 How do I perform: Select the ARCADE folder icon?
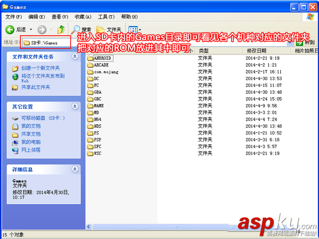point(90,65)
